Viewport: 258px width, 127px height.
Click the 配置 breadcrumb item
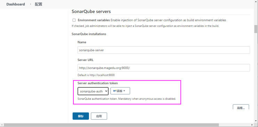click(39, 4)
